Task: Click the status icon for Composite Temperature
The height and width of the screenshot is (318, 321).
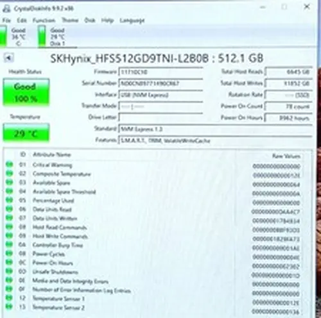Action: pyautogui.click(x=9, y=173)
